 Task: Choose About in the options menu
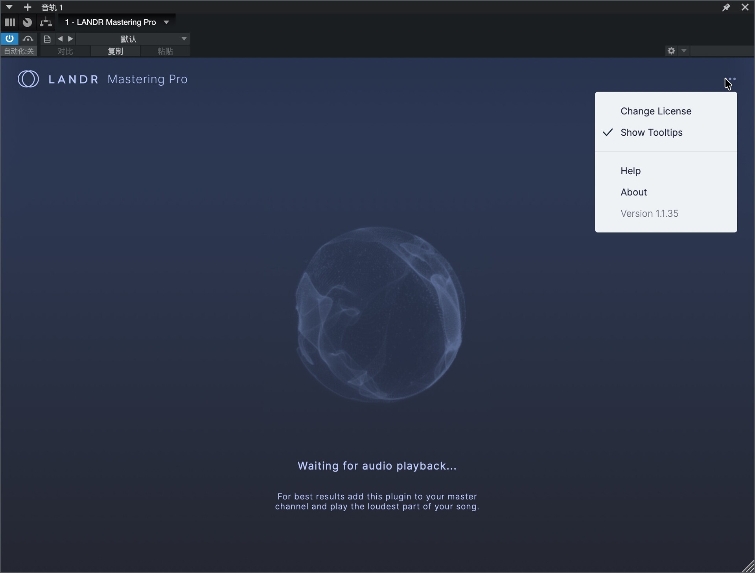[x=633, y=192]
